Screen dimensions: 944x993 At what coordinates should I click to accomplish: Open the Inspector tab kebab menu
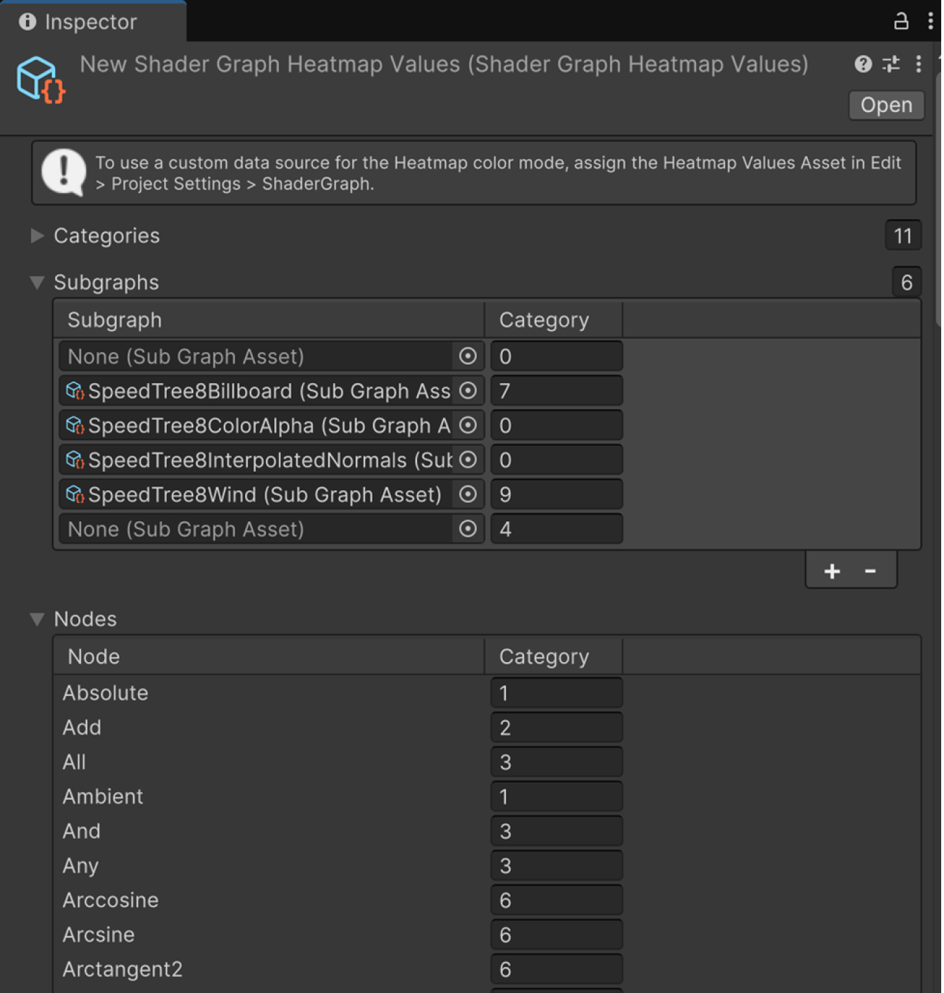pos(931,20)
